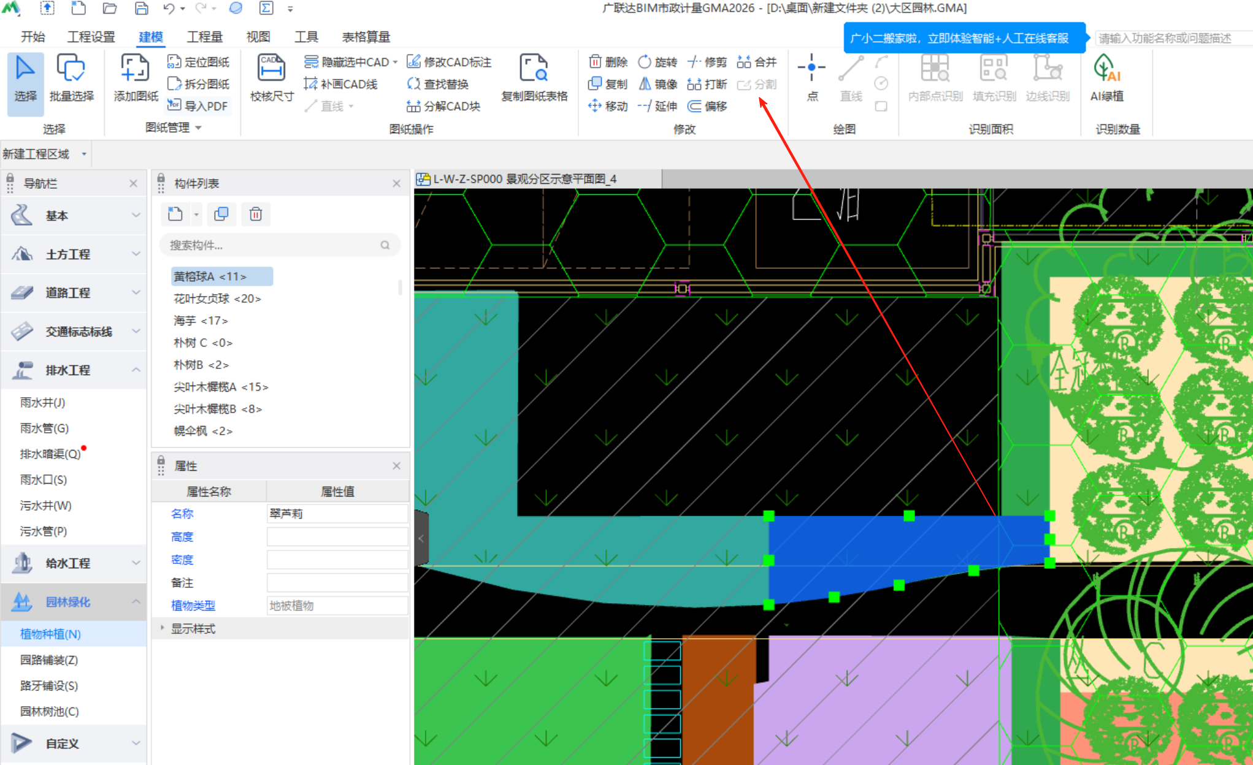1253x765 pixels.
Task: Open 隐藏选中CAD dropdown arrow
Action: [395, 62]
